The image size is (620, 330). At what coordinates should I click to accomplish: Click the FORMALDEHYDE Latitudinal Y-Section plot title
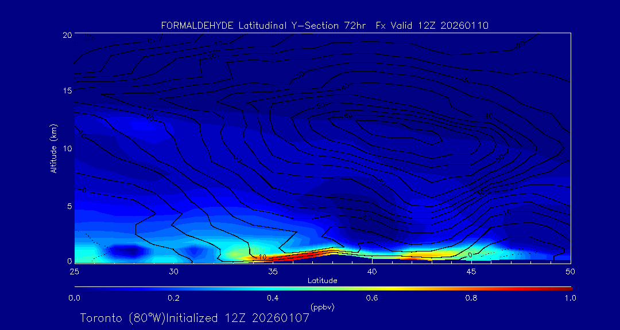click(324, 26)
